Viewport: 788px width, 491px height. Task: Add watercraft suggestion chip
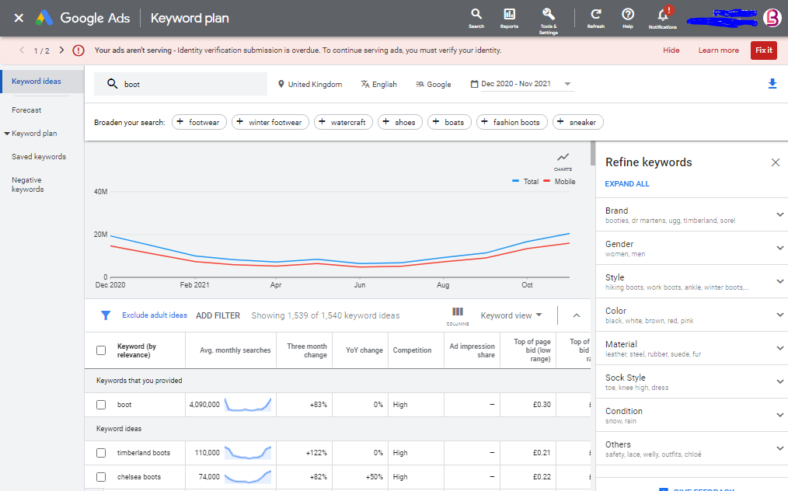pyautogui.click(x=343, y=122)
